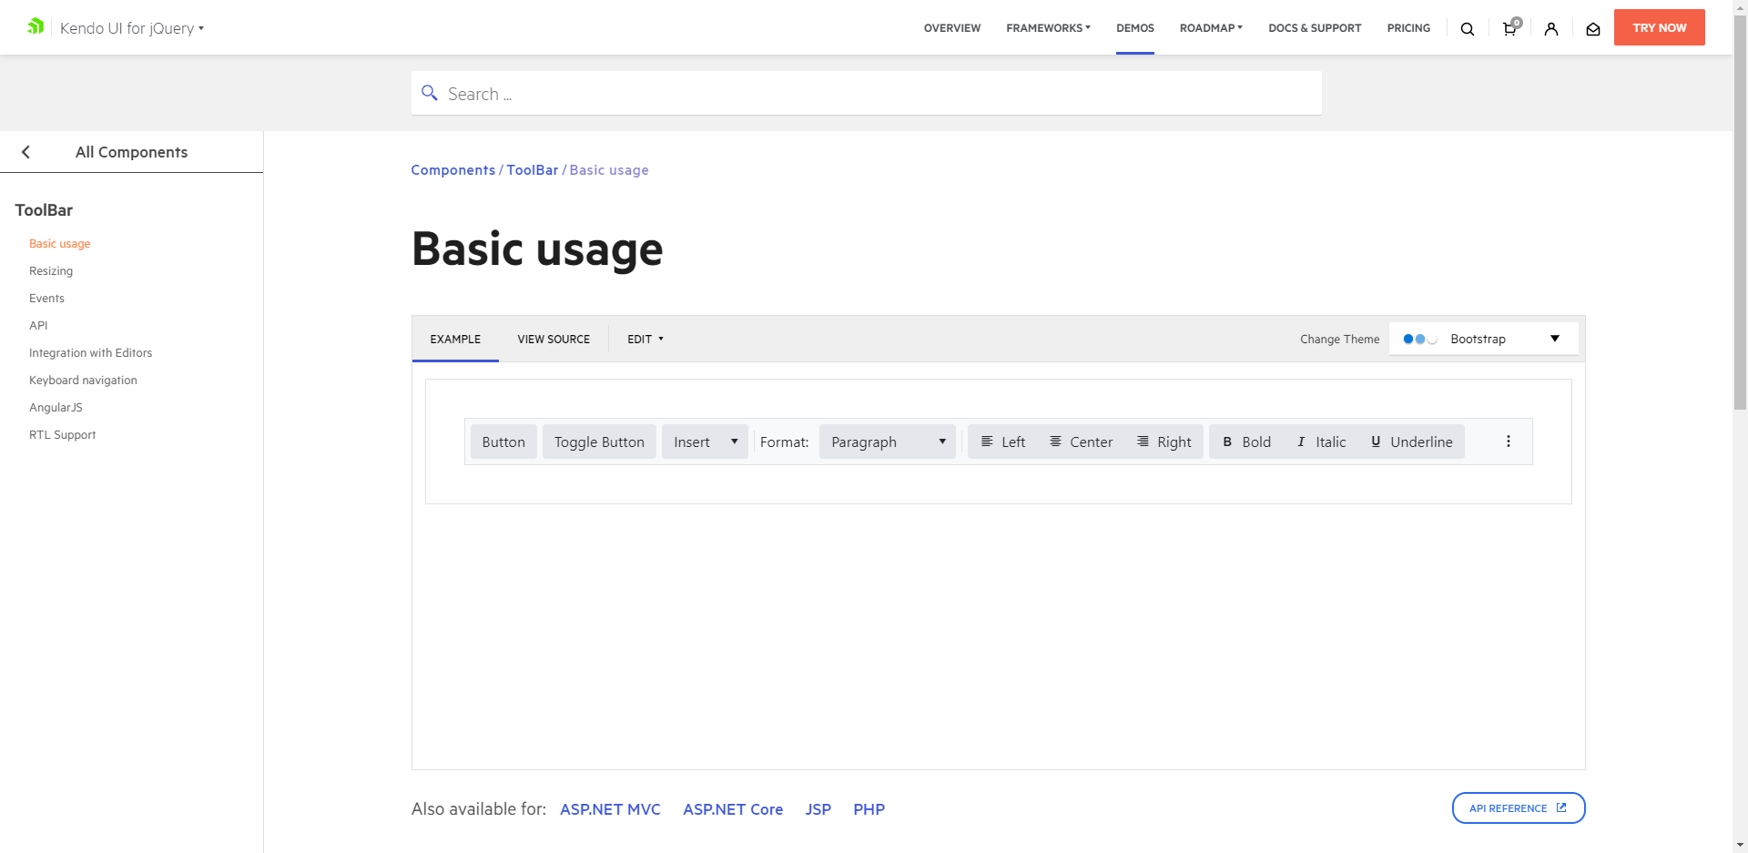Screen dimensions: 1748x853
Task: Open the PHP link
Action: tap(869, 809)
